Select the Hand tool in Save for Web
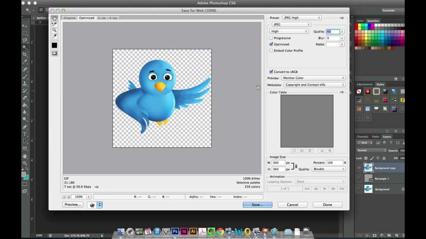Screen dimensions: 426x239 click(54, 18)
